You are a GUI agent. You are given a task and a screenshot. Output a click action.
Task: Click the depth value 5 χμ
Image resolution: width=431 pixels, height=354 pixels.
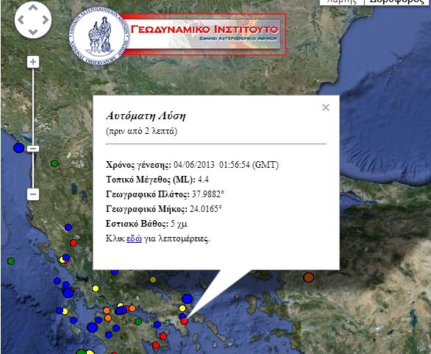tap(179, 224)
